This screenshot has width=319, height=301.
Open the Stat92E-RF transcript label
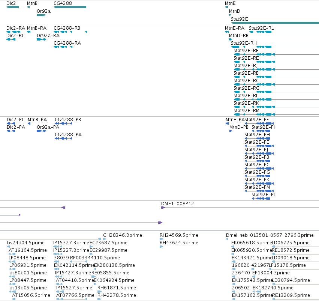pos(246,51)
